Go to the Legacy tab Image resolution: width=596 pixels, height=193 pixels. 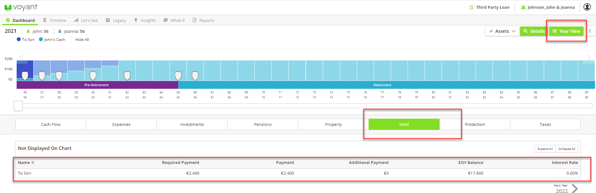click(x=116, y=20)
